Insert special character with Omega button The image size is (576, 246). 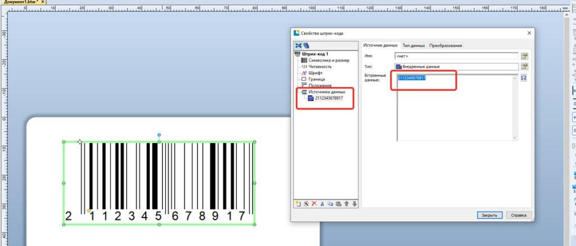524,78
